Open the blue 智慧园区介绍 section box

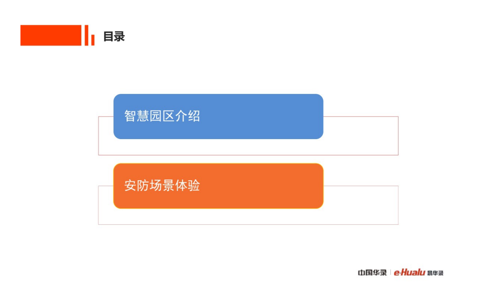[x=218, y=116]
